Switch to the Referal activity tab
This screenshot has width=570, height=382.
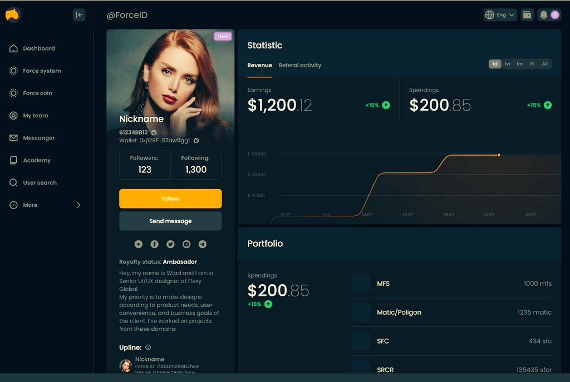(x=300, y=65)
